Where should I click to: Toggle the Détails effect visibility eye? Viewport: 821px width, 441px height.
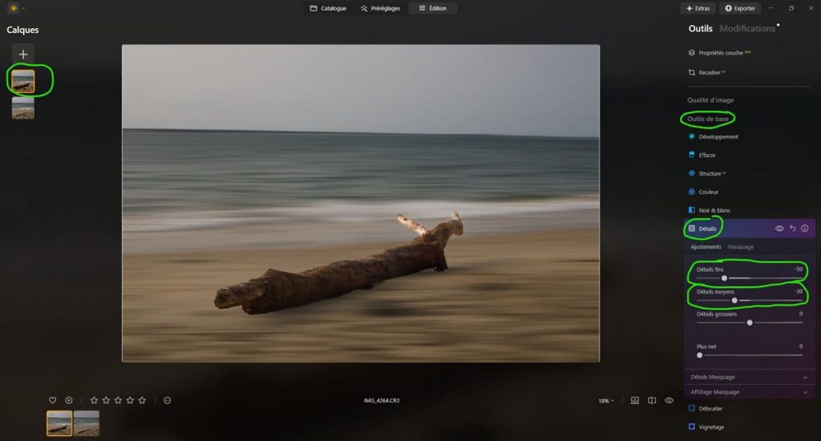pos(779,229)
